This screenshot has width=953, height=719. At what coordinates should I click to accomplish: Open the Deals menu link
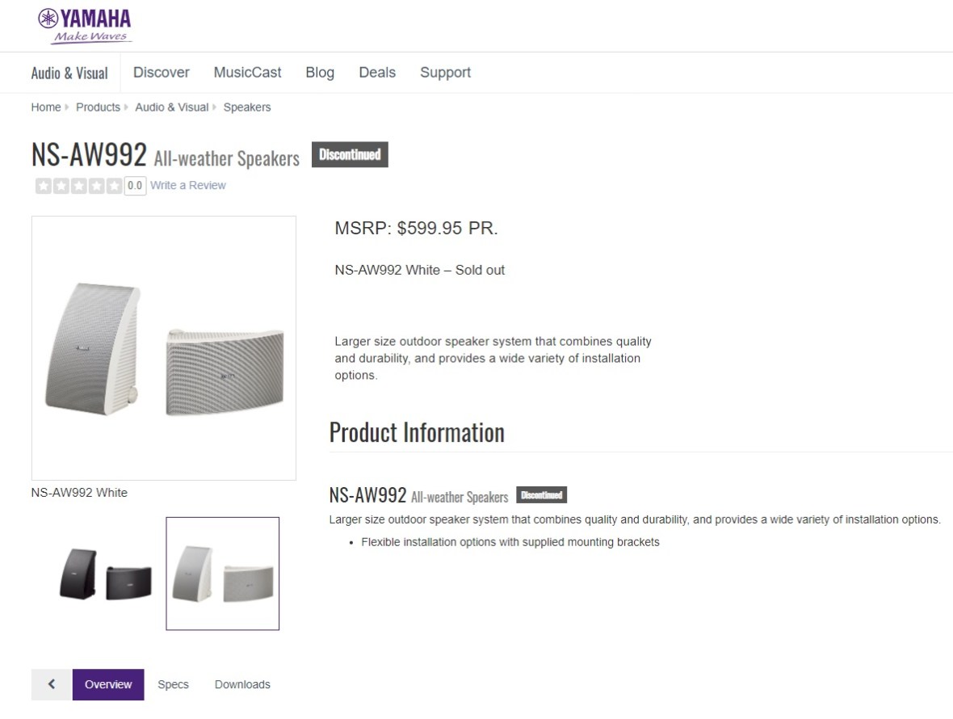click(377, 73)
